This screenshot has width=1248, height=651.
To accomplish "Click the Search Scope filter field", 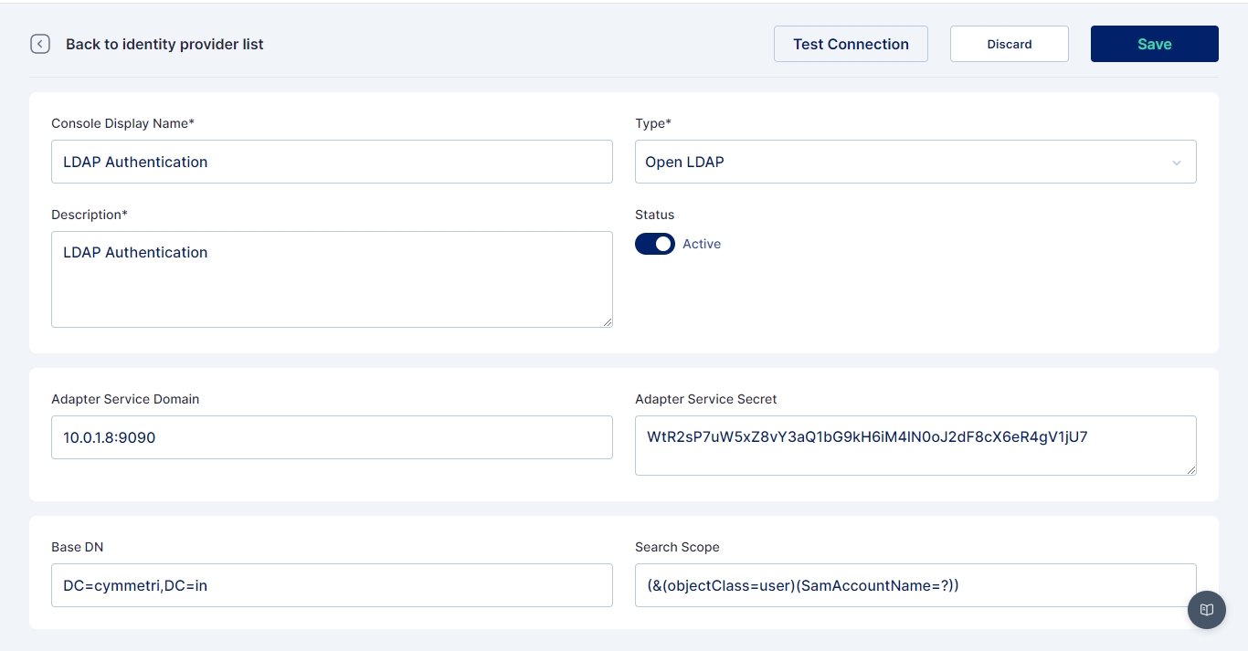I will click(915, 585).
